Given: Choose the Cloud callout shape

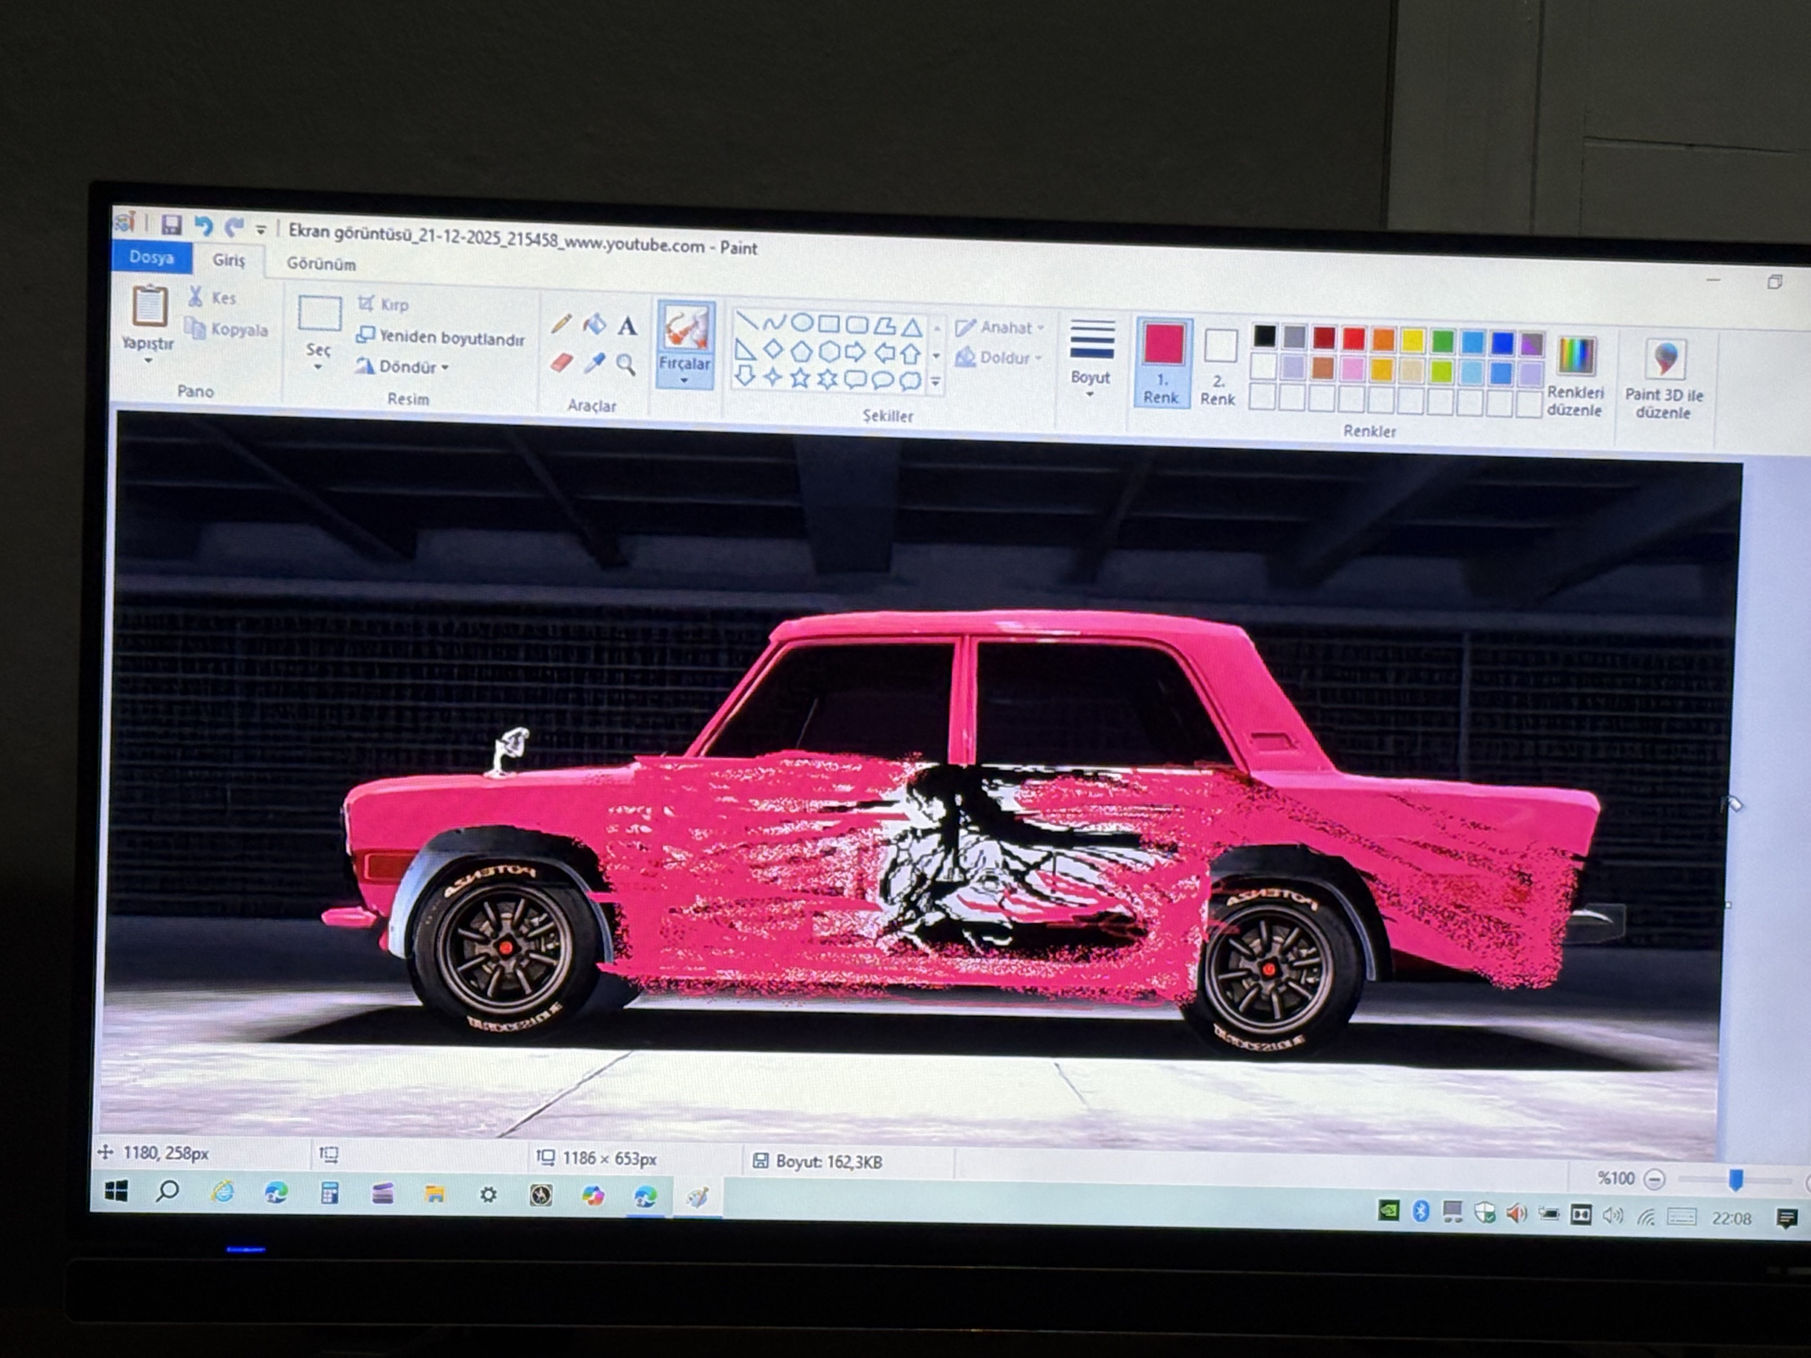Looking at the screenshot, I should pos(910,381).
